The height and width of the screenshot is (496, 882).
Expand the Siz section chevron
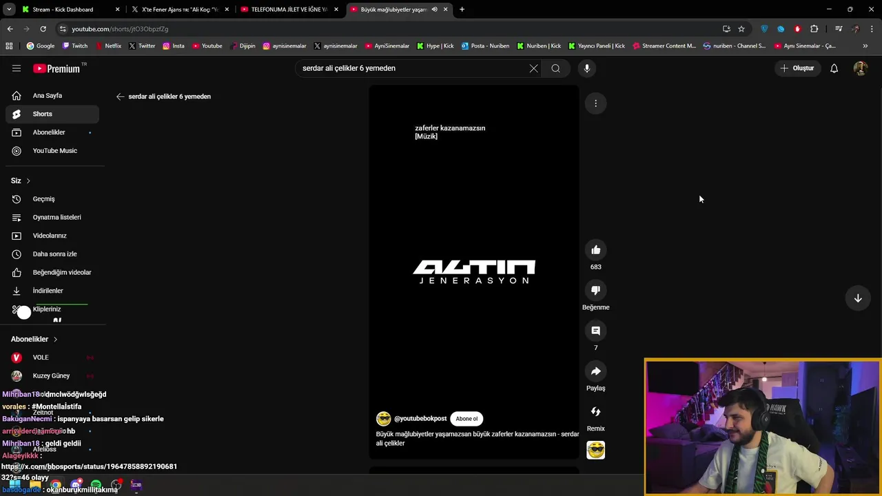pyautogui.click(x=28, y=180)
